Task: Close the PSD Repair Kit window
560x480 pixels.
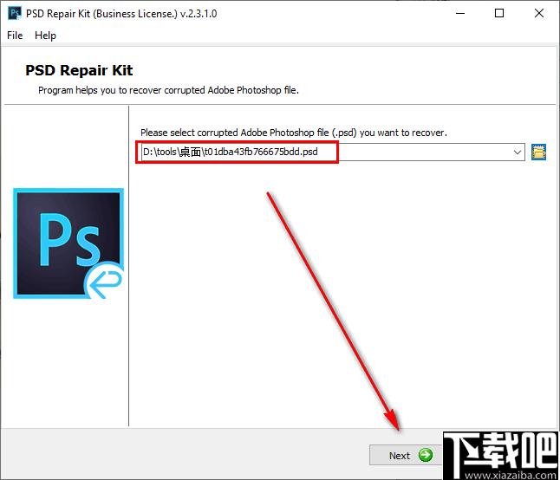Action: [539, 14]
